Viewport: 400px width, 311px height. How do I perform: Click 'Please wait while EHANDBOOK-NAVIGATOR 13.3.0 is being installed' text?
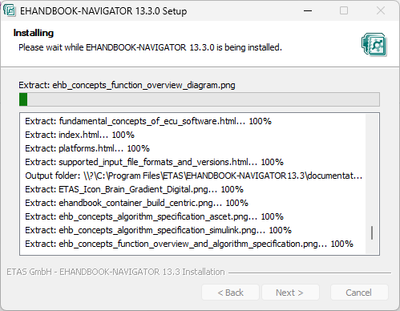[x=150, y=47]
